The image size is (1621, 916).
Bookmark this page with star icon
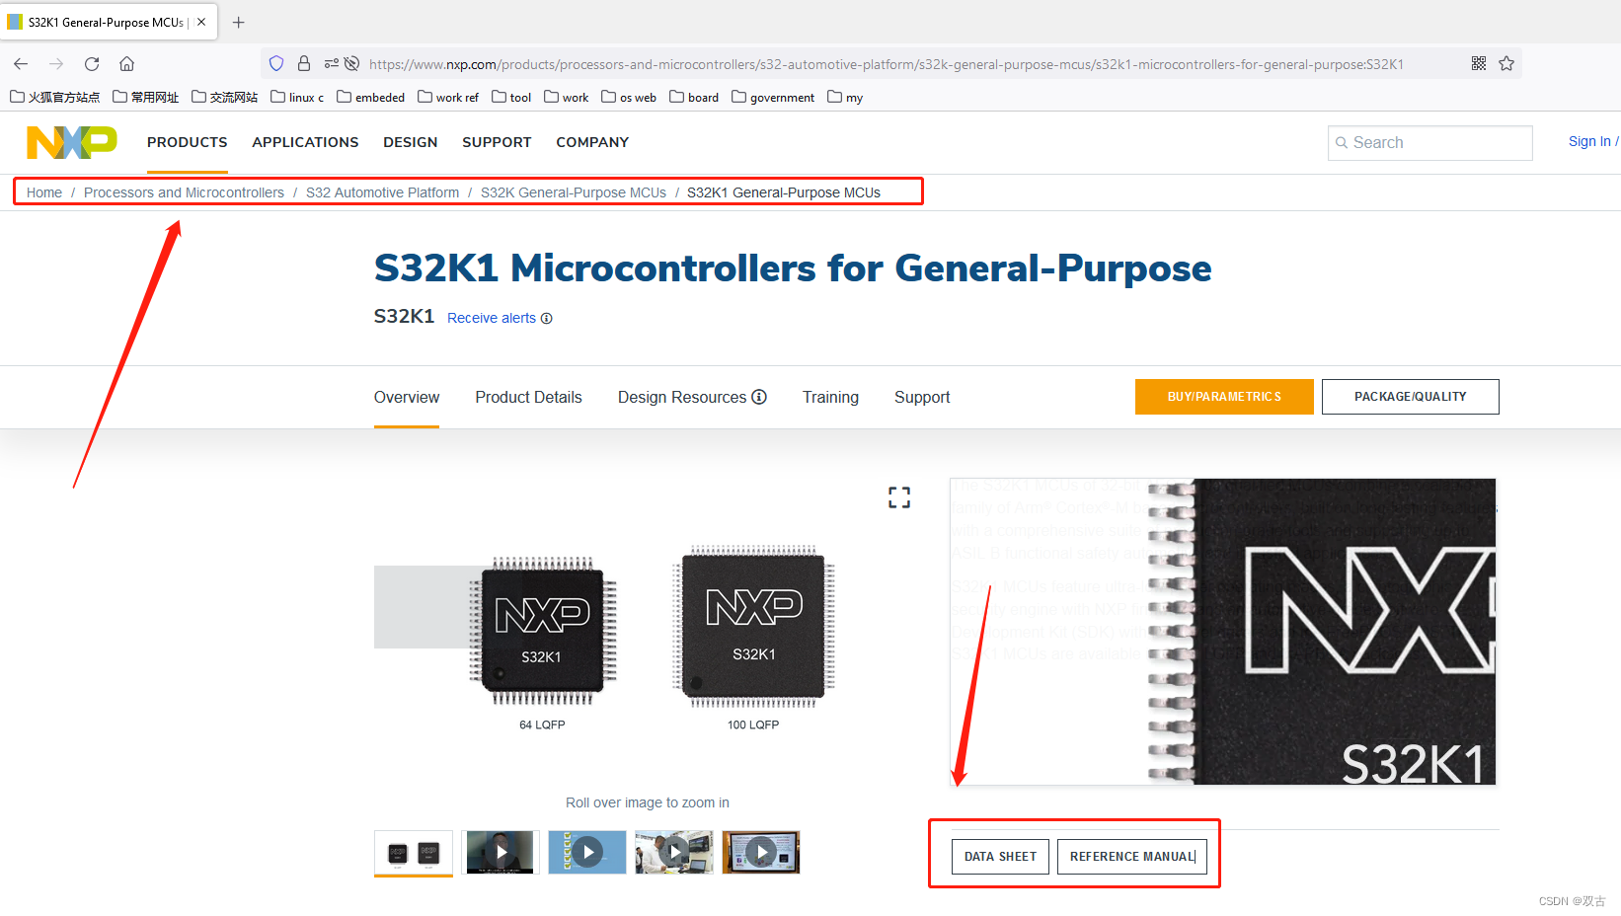click(x=1506, y=63)
